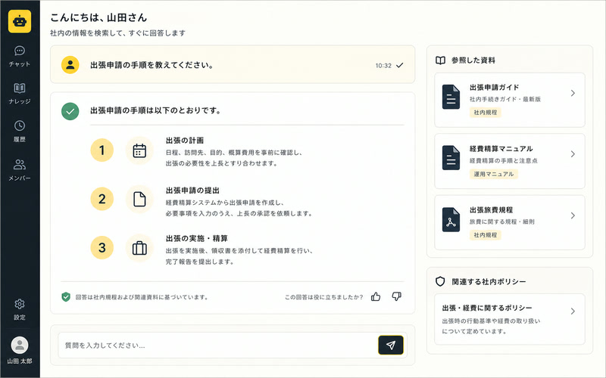
Task: Open the チャット section in sidebar
Action: click(x=20, y=56)
